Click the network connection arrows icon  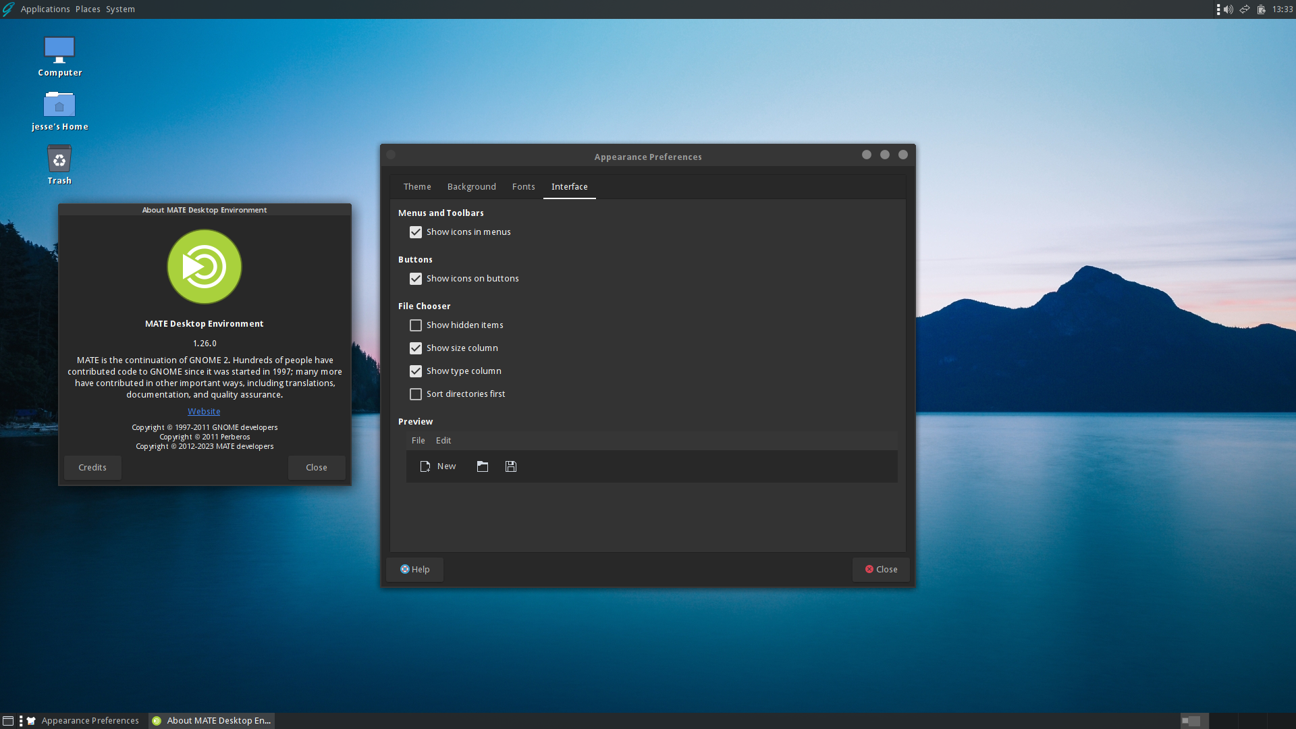tap(1245, 9)
